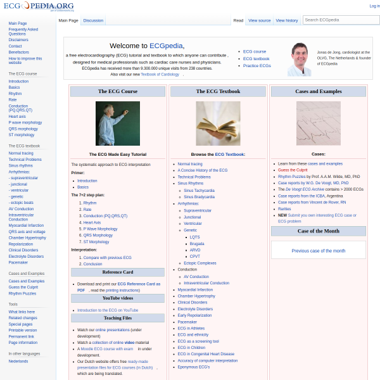Open sidebar Heart axis link
This screenshot has width=380, height=380.
pyautogui.click(x=17, y=117)
